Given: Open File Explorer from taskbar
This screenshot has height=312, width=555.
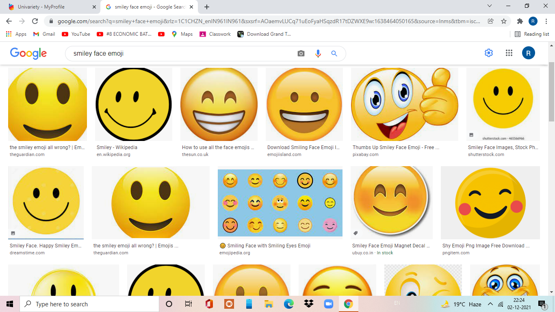Looking at the screenshot, I should (x=269, y=304).
